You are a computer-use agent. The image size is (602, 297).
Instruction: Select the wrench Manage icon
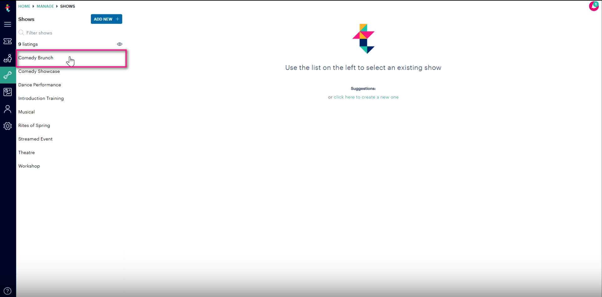click(x=8, y=75)
